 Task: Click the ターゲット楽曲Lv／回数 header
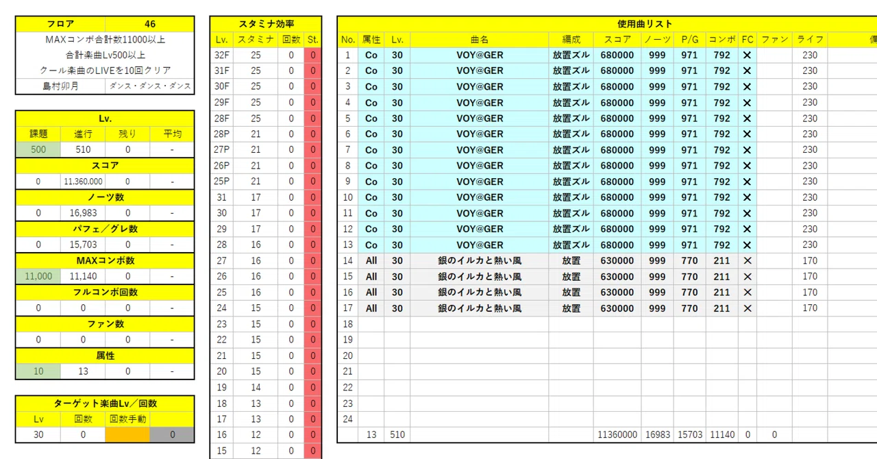pyautogui.click(x=105, y=404)
